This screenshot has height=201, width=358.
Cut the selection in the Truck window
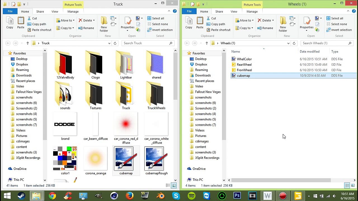point(32,18)
